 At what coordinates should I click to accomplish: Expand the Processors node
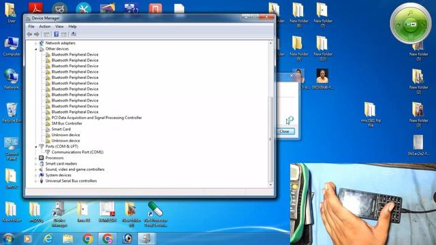coord(36,158)
